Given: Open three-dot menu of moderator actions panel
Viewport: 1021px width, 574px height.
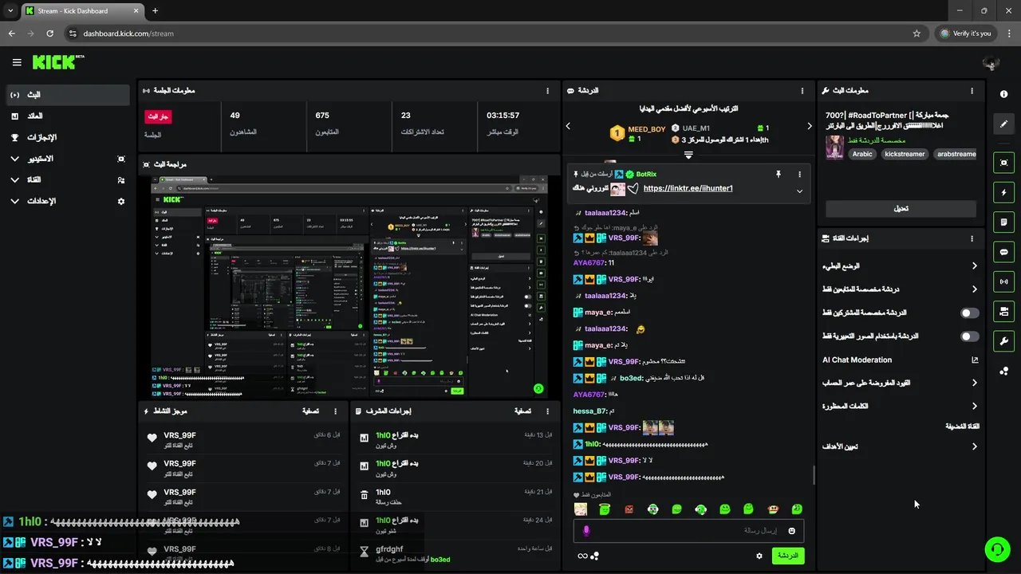Looking at the screenshot, I should 547,411.
